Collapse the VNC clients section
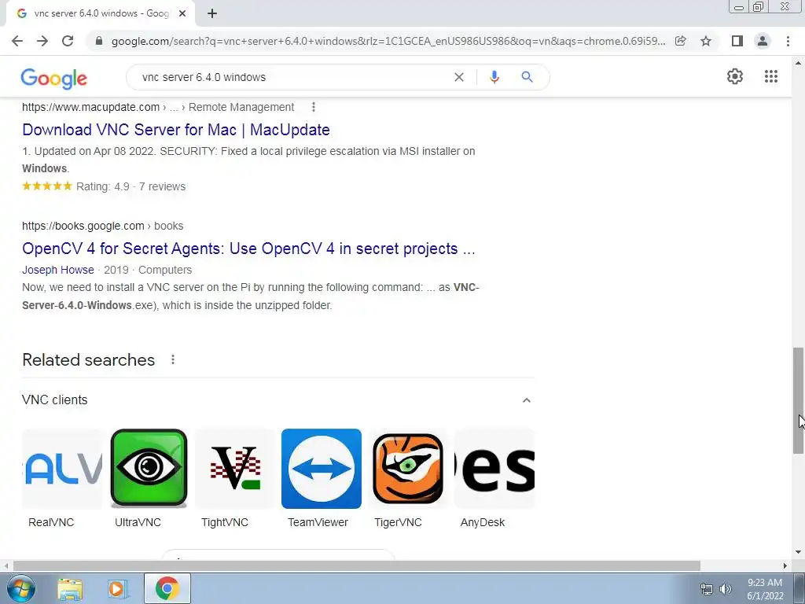This screenshot has height=604, width=805. click(x=526, y=400)
